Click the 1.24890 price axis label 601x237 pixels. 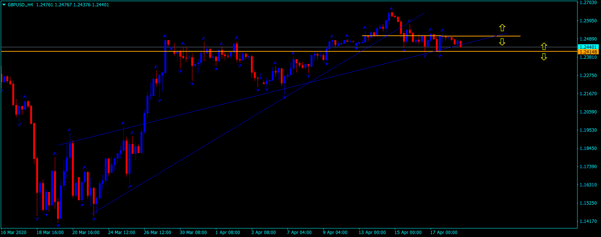(588, 39)
